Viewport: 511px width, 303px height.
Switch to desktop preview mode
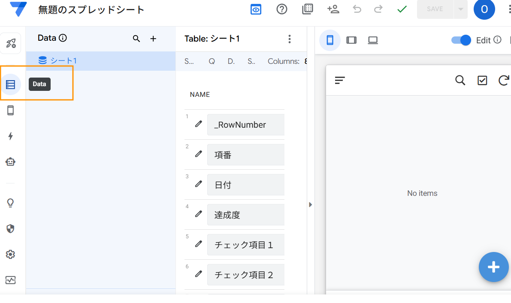pos(373,40)
